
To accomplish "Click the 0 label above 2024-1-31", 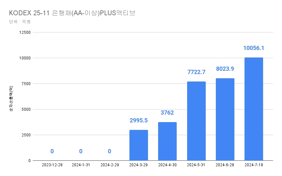I will (81, 151).
